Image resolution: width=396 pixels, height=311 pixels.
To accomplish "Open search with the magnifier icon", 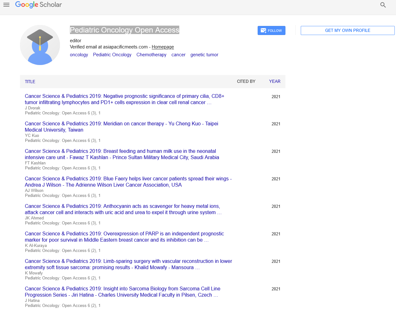I will point(383,5).
